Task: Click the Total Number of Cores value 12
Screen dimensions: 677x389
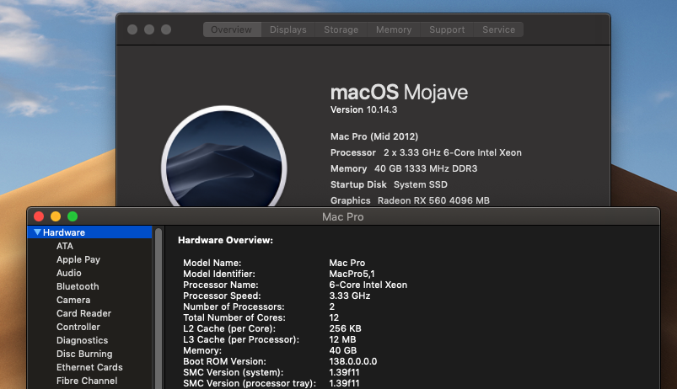Action: (334, 317)
